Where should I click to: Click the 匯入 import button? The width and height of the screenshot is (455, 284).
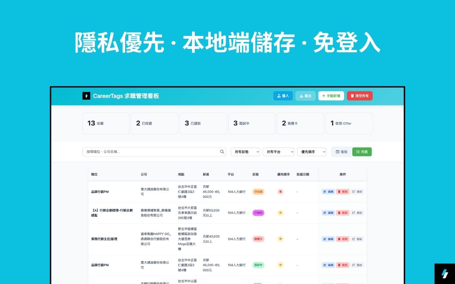coord(283,96)
